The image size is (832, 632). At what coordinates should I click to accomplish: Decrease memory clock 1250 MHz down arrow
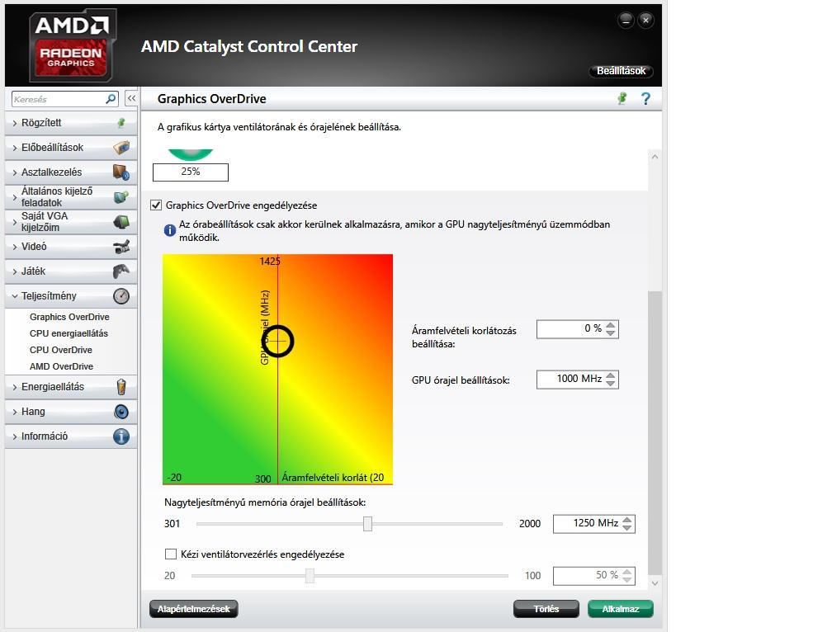tap(627, 527)
